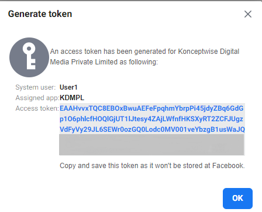Click the Konceptwise Digital company name text
Screen dimensions: 262x212
point(209,52)
